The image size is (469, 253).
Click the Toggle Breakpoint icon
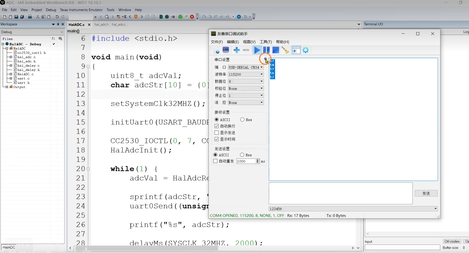coord(173,17)
